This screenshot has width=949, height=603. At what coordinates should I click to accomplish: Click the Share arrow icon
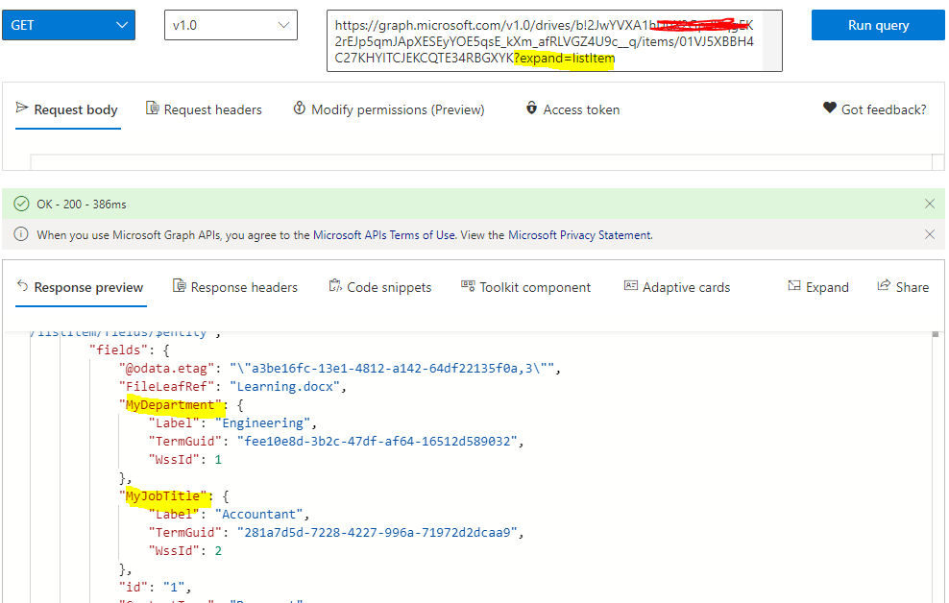pos(884,285)
